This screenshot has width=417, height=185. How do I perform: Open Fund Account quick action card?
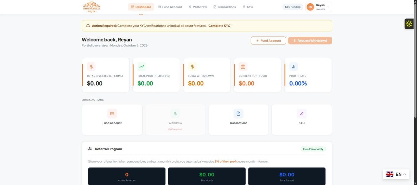coord(112,119)
